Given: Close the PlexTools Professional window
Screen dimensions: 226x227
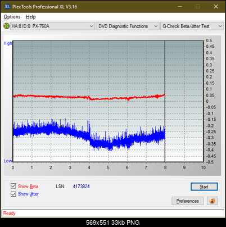Looking at the screenshot, I should (216, 7).
